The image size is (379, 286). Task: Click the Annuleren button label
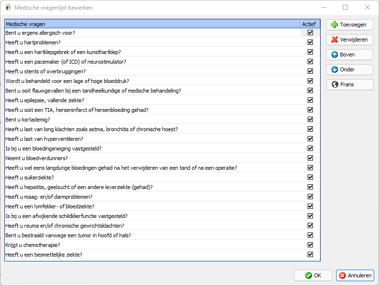pyautogui.click(x=359, y=275)
